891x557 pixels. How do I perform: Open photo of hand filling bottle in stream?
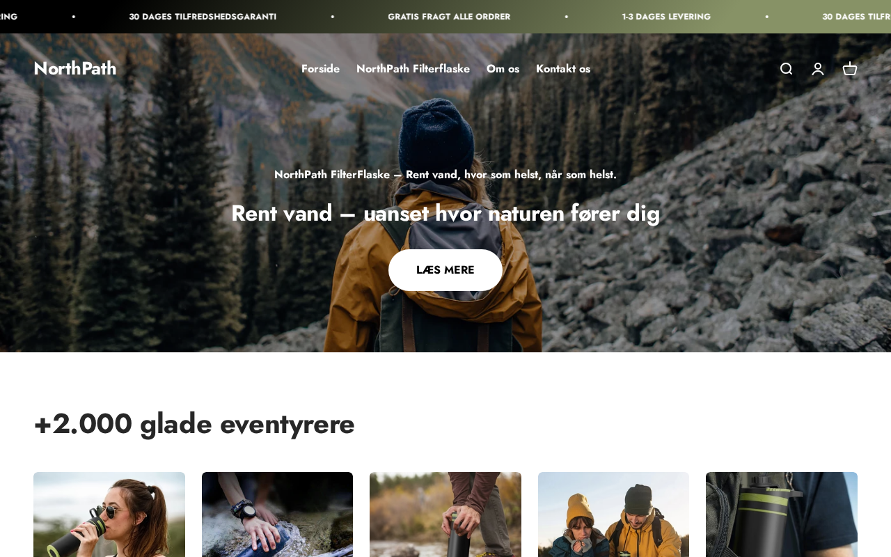[x=277, y=515]
